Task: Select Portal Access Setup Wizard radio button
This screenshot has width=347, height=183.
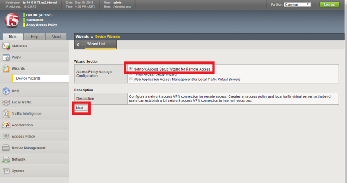Action: tap(131, 74)
